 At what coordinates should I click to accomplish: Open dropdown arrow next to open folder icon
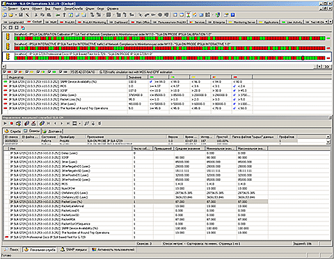[15, 15]
